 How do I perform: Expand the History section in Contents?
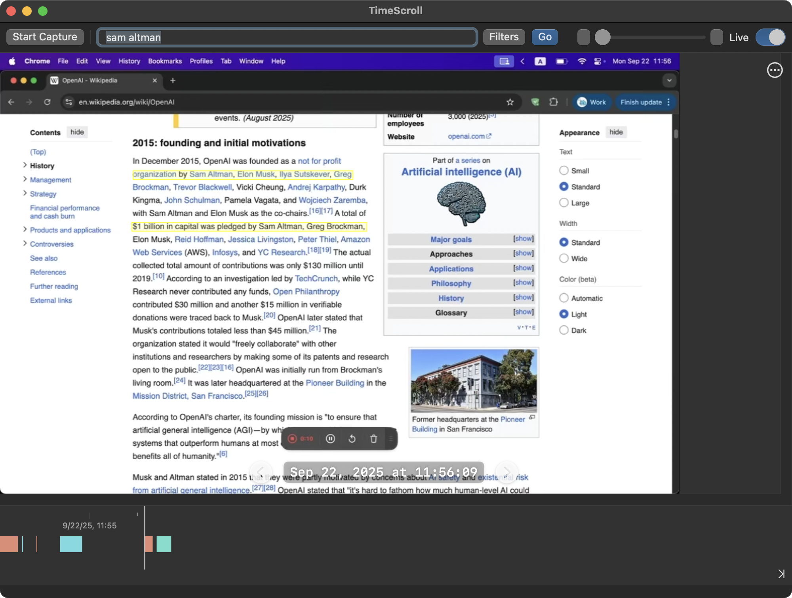click(25, 165)
